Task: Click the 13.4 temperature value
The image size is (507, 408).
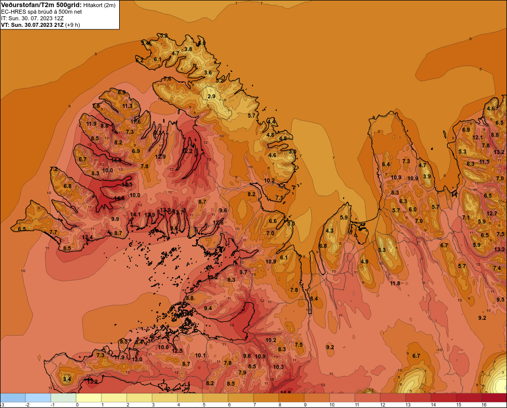Action: (87, 237)
